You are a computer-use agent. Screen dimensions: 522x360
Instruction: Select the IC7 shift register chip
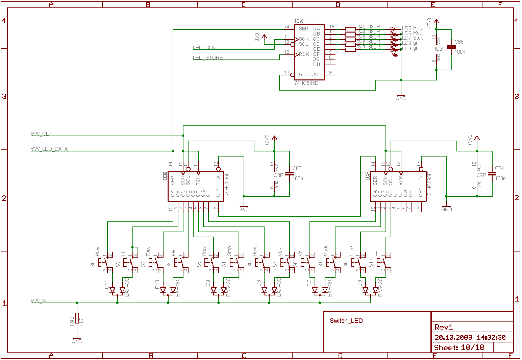tap(398, 186)
